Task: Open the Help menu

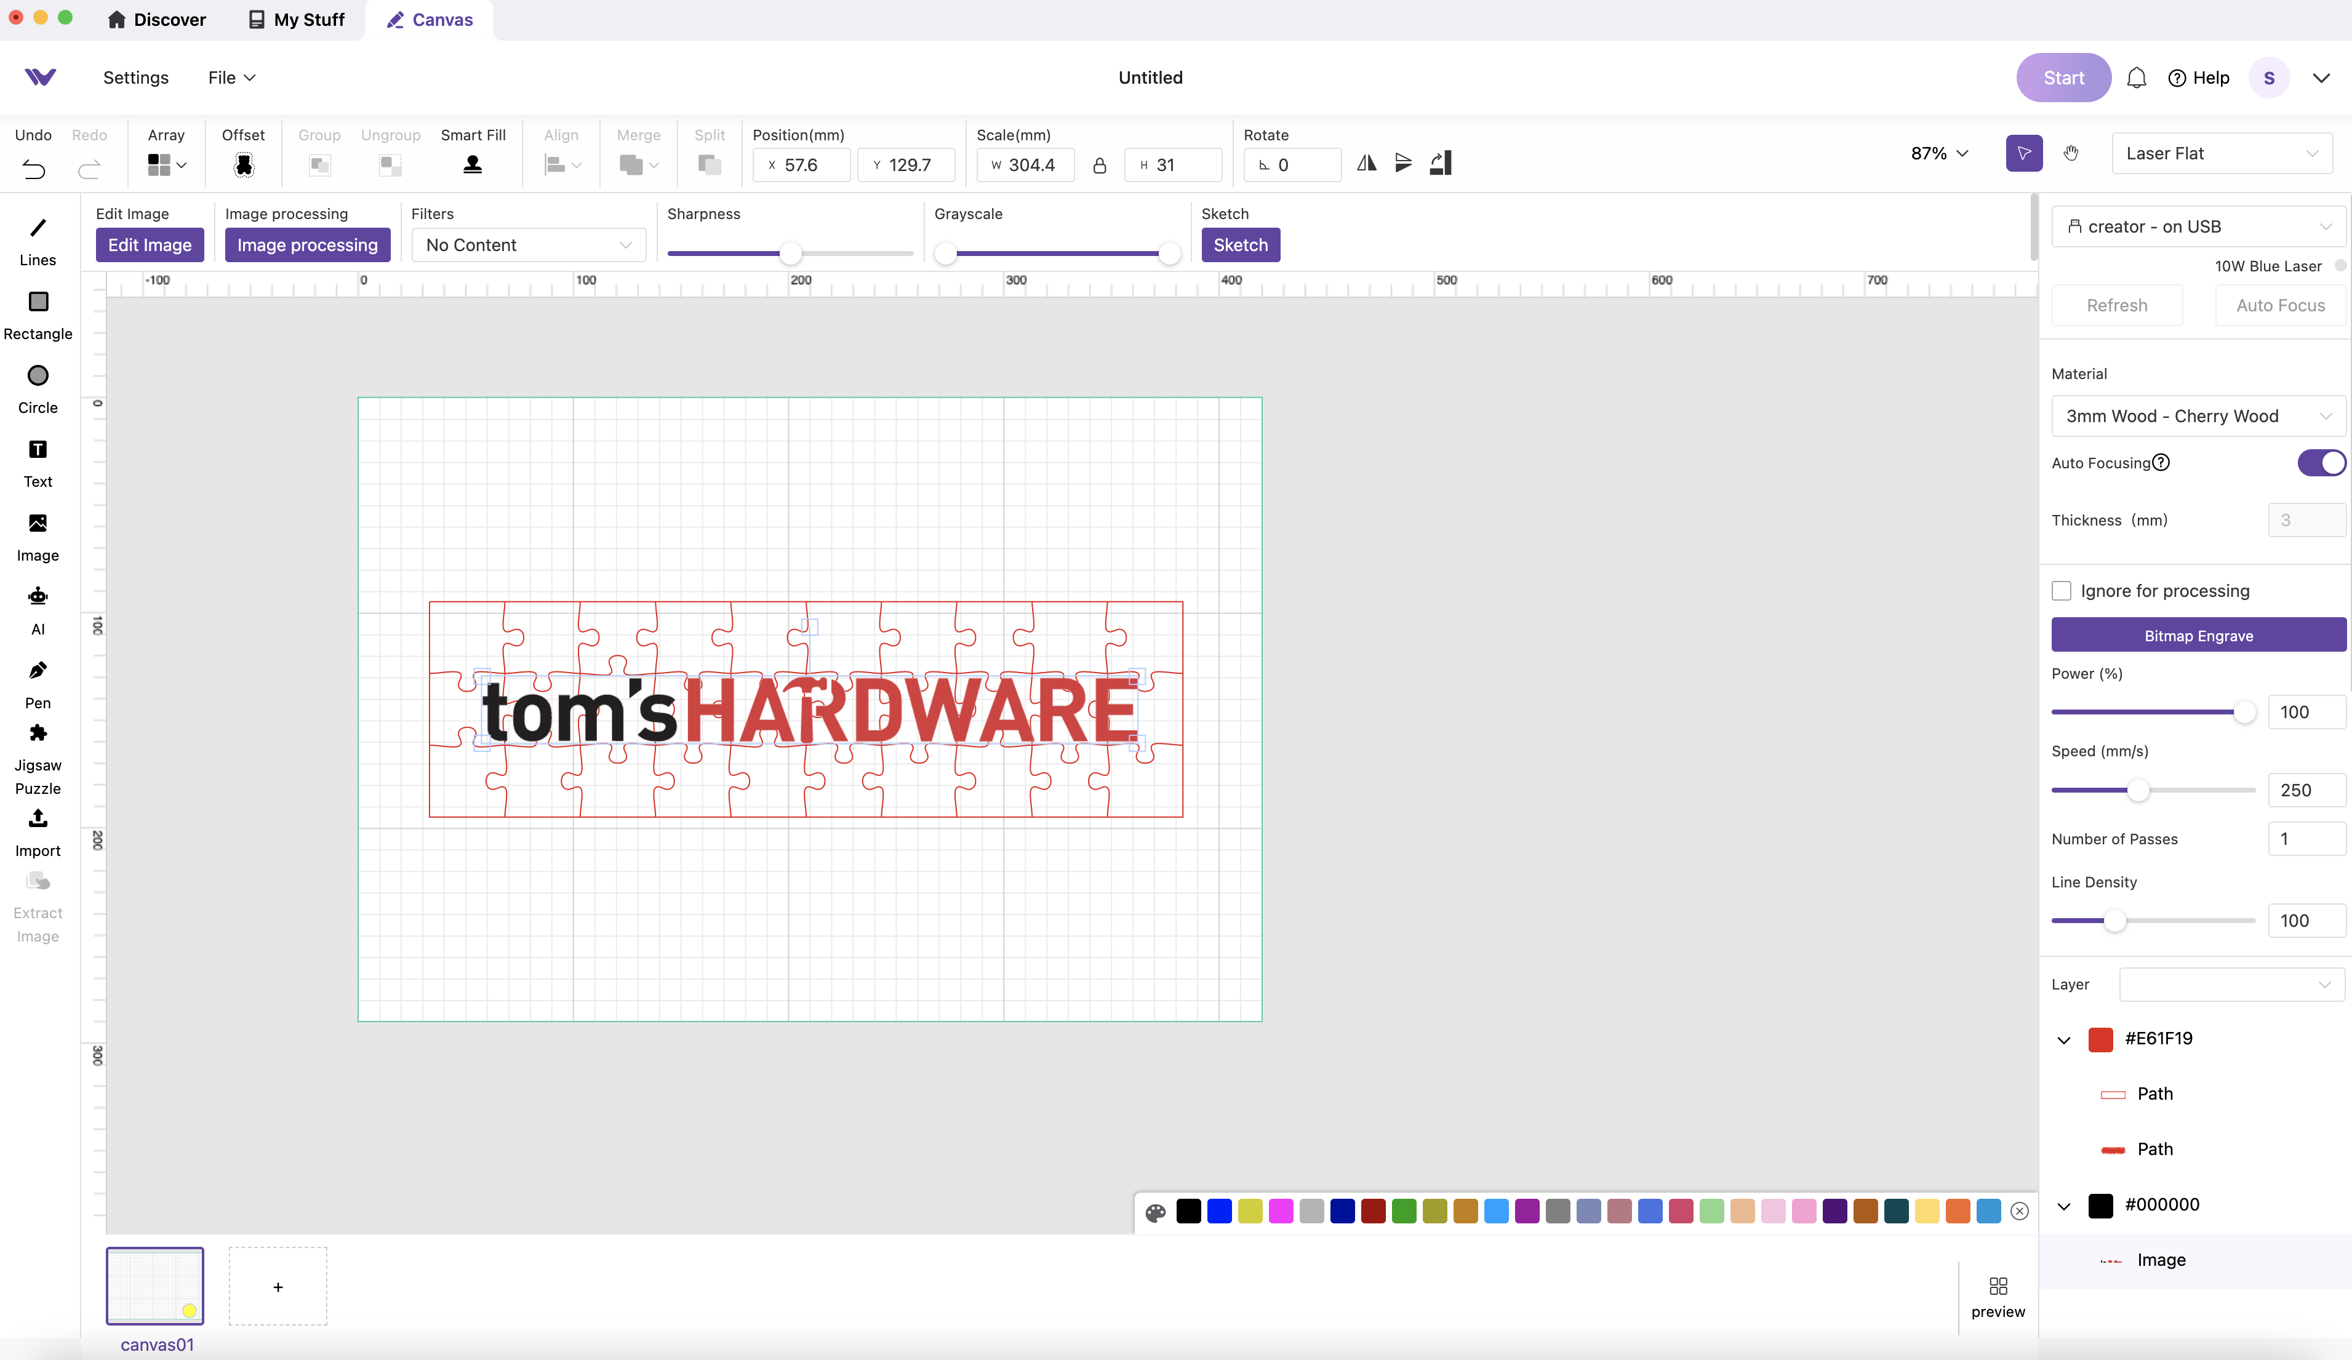Action: (x=2198, y=78)
